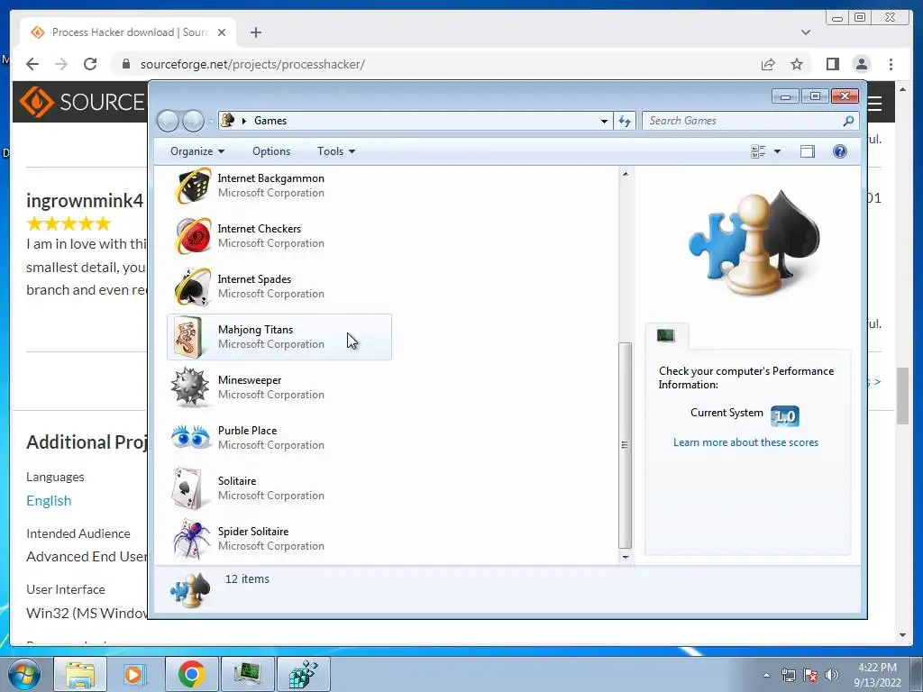The image size is (923, 692).
Task: Click SourceForge logo in page header
Action: pos(82,102)
